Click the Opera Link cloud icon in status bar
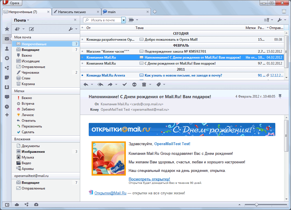Viewport: 291px width, 210px height. (x=17, y=204)
